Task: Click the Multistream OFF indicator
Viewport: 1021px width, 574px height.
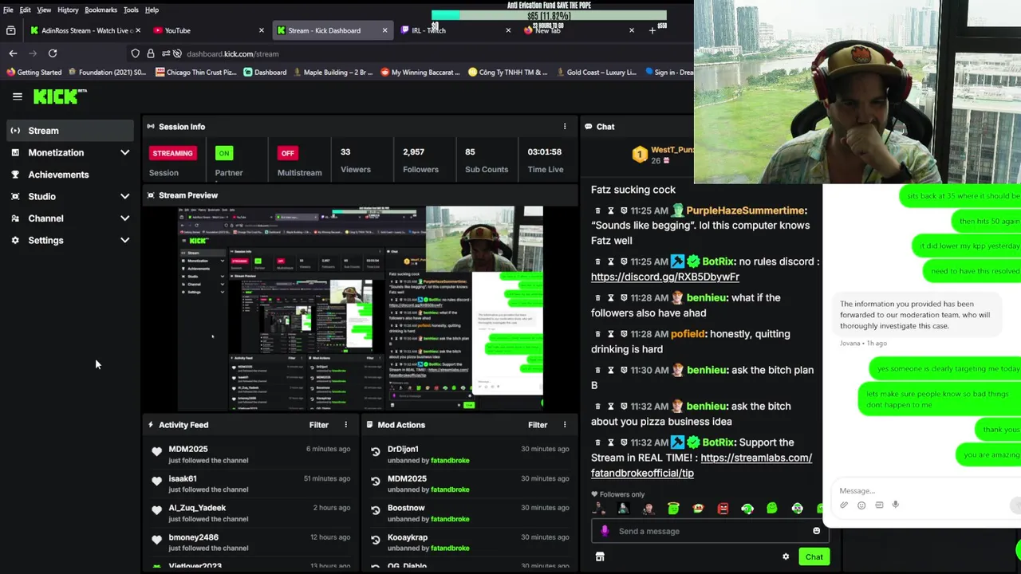Action: 287,153
